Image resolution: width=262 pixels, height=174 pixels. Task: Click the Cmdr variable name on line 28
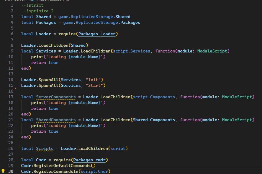pyautogui.click(x=41, y=160)
